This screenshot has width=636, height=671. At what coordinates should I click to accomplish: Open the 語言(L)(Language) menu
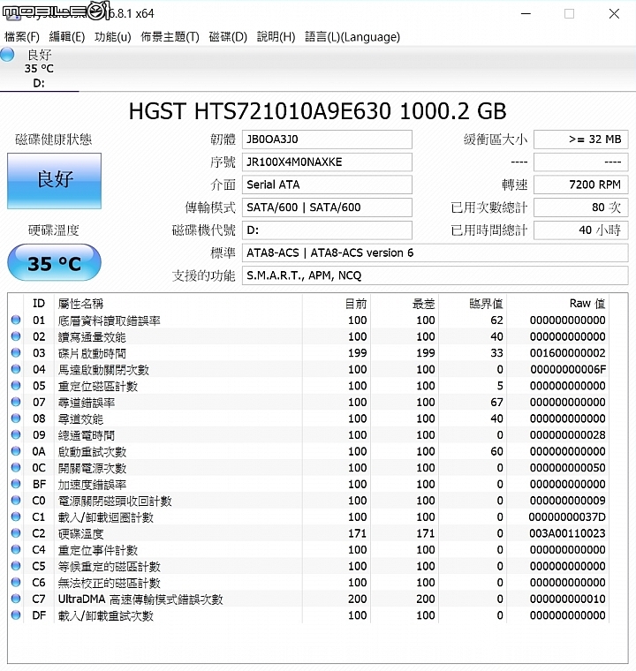point(352,37)
